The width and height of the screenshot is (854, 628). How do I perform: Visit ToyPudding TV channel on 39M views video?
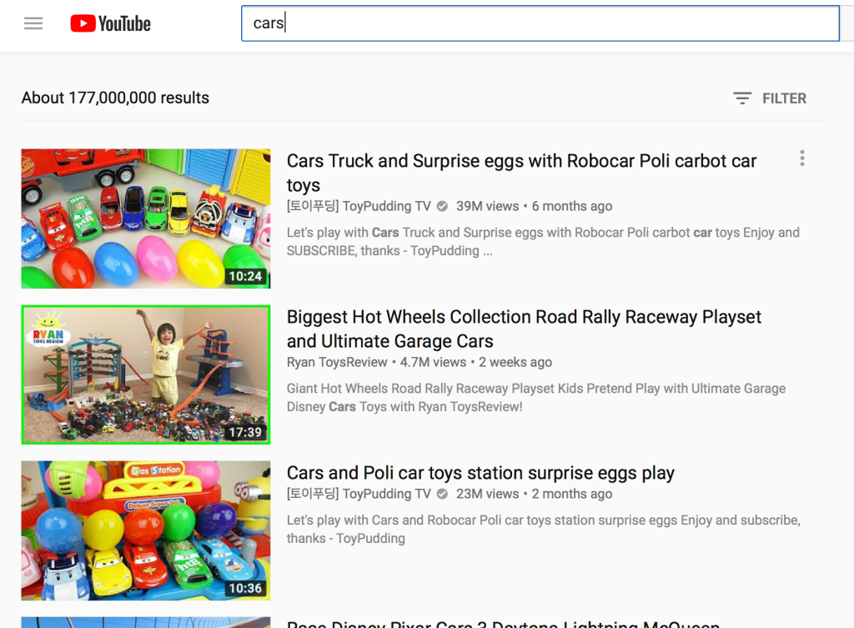(359, 207)
